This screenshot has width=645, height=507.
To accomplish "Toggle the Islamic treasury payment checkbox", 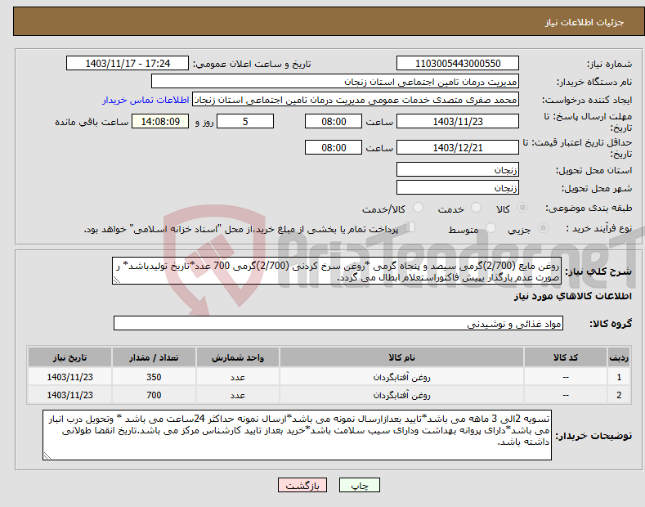I will 410,227.
